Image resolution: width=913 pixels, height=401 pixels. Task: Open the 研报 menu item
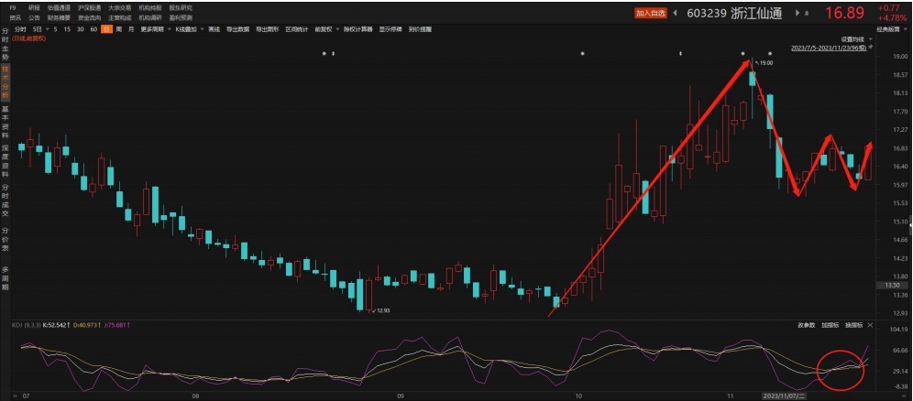pyautogui.click(x=34, y=8)
